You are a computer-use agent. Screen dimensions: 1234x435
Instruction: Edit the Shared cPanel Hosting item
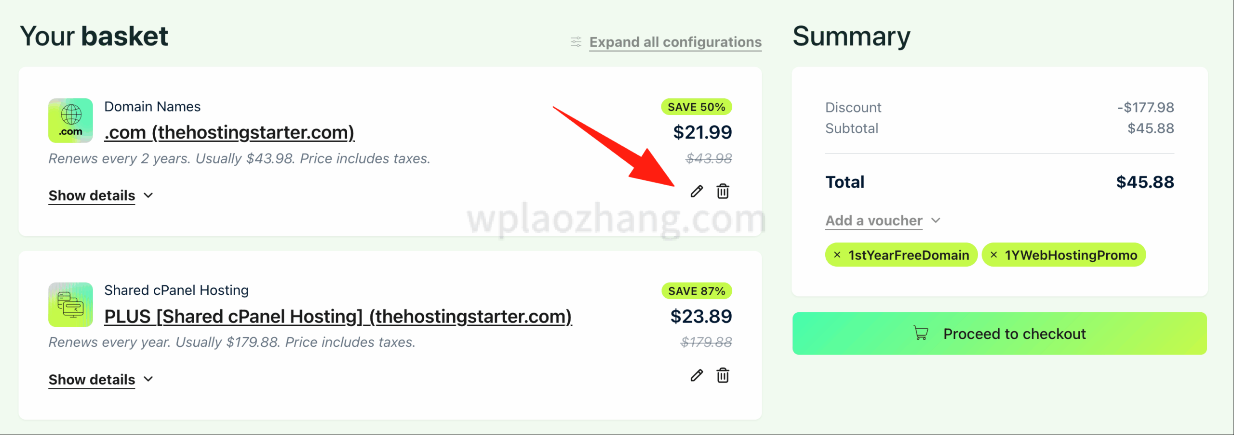(697, 375)
